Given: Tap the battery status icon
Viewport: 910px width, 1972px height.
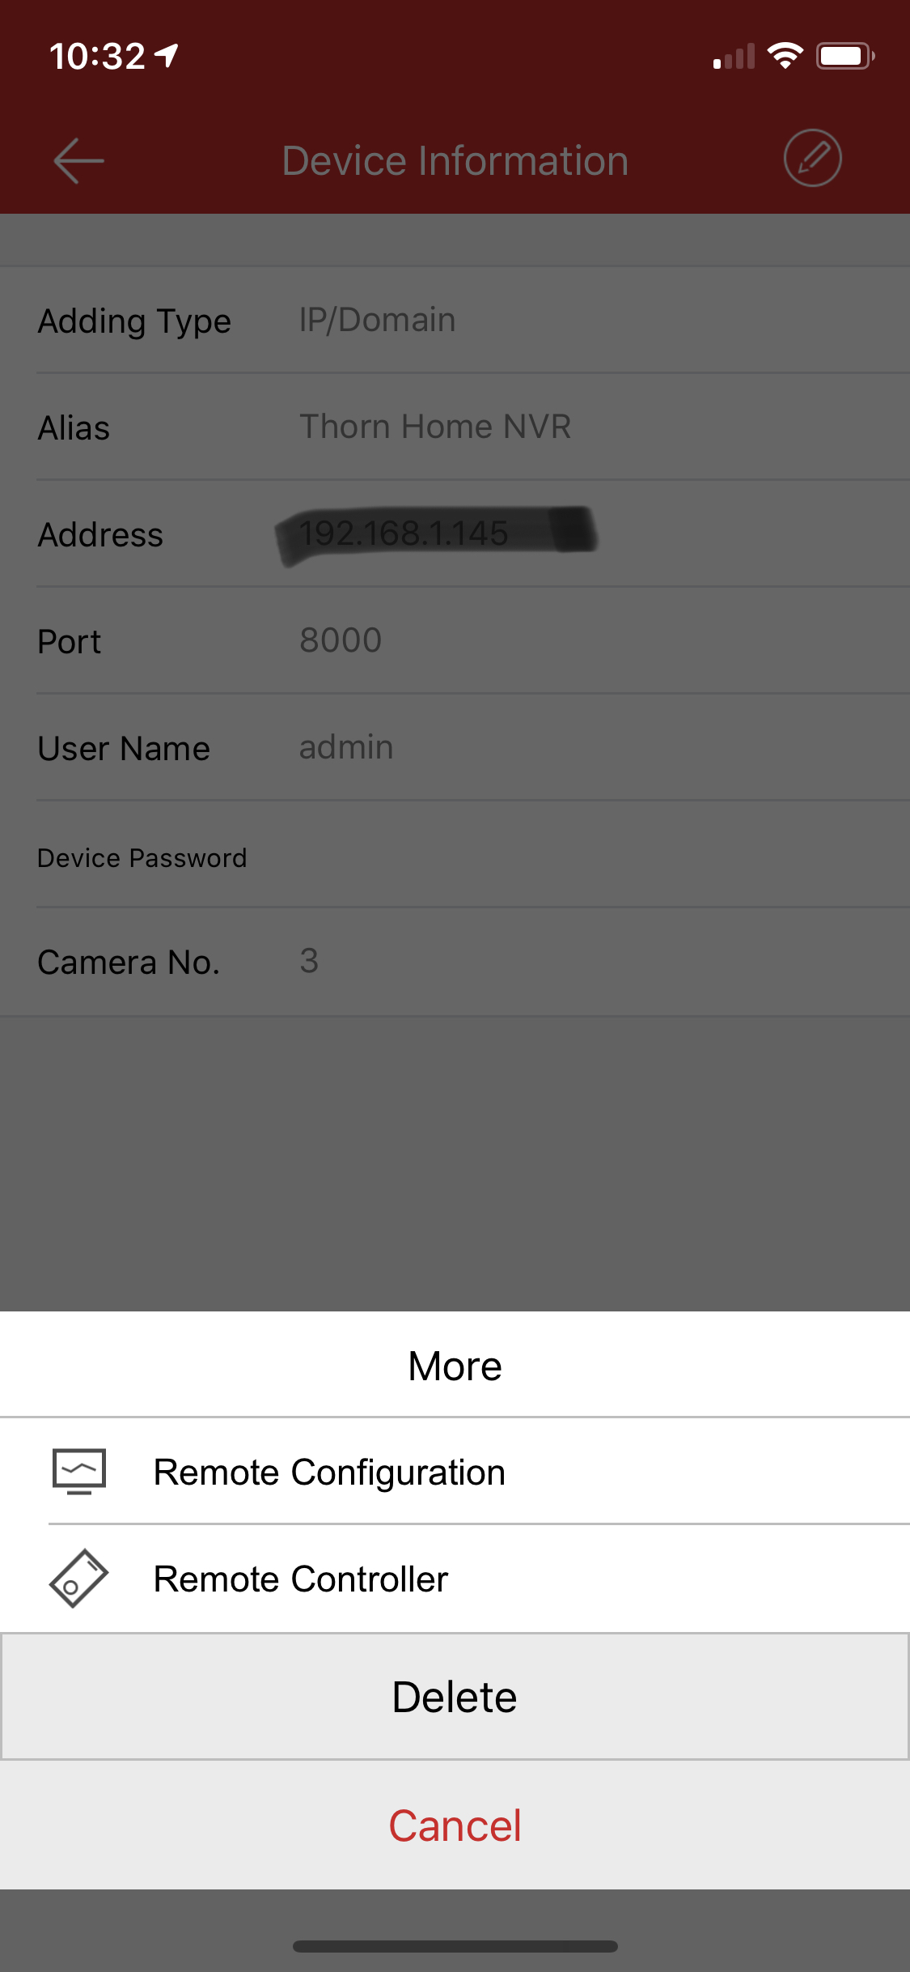Looking at the screenshot, I should coord(844,56).
